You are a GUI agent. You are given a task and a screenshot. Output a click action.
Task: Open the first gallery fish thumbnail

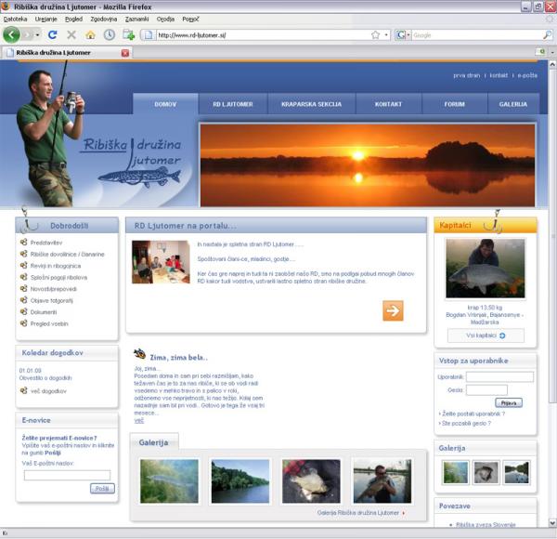pos(169,480)
